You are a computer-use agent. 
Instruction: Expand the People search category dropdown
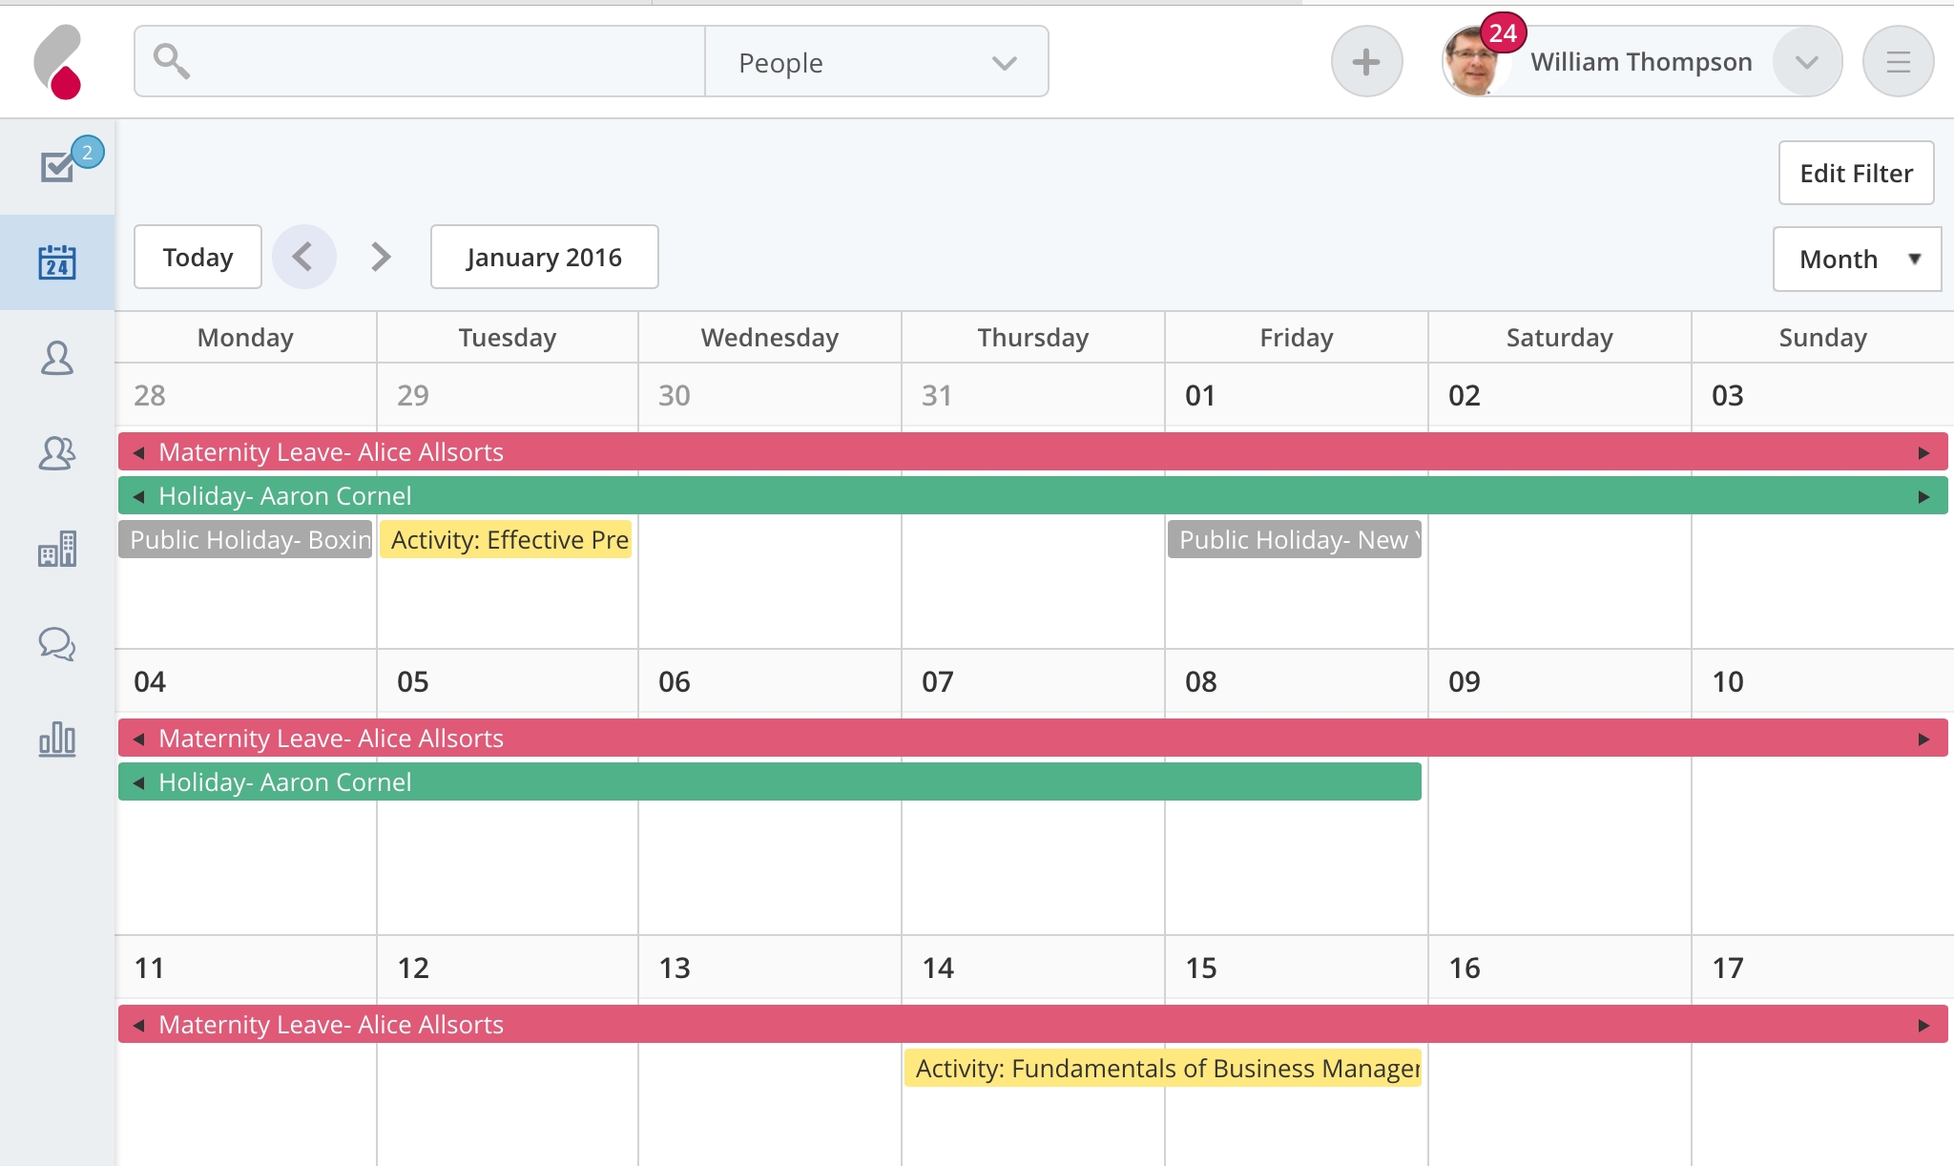pyautogui.click(x=877, y=62)
